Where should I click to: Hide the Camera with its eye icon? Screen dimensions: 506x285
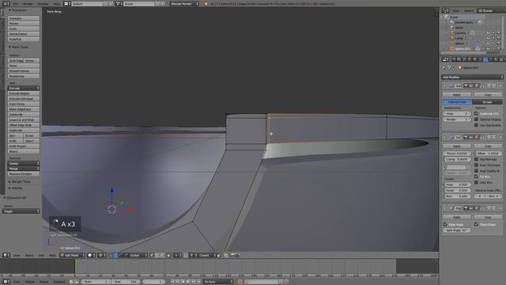(488, 33)
